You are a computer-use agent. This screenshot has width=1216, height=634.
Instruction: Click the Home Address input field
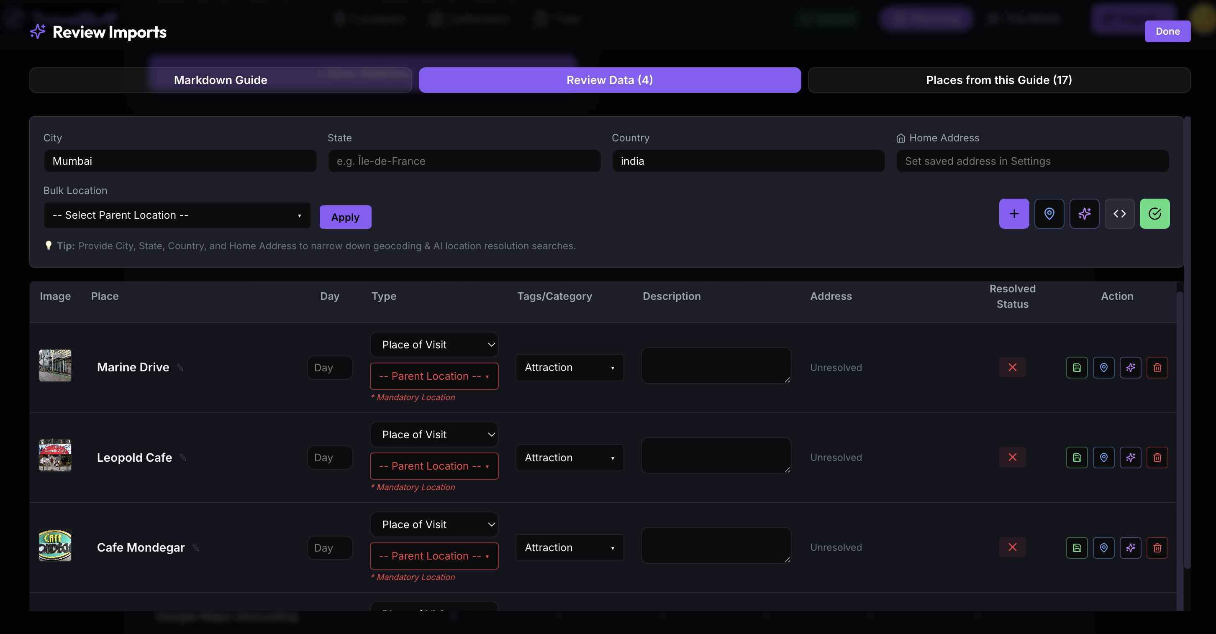[1032, 161]
